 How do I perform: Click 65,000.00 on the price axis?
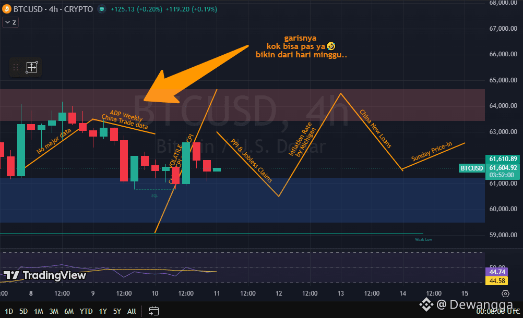coord(503,80)
